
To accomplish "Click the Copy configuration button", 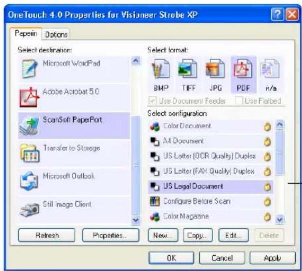I will [198, 235].
